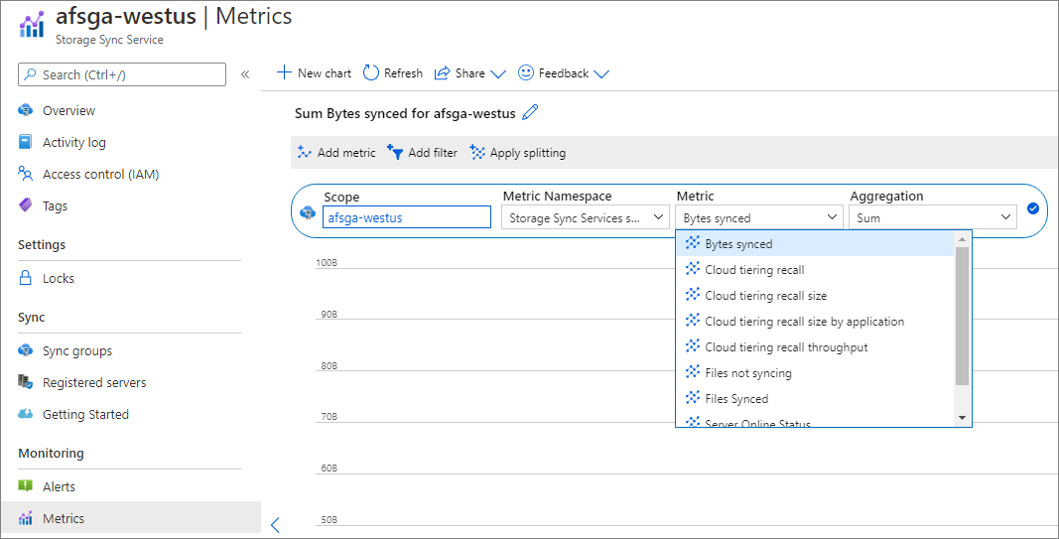Click the Apply splitting icon

coord(477,153)
